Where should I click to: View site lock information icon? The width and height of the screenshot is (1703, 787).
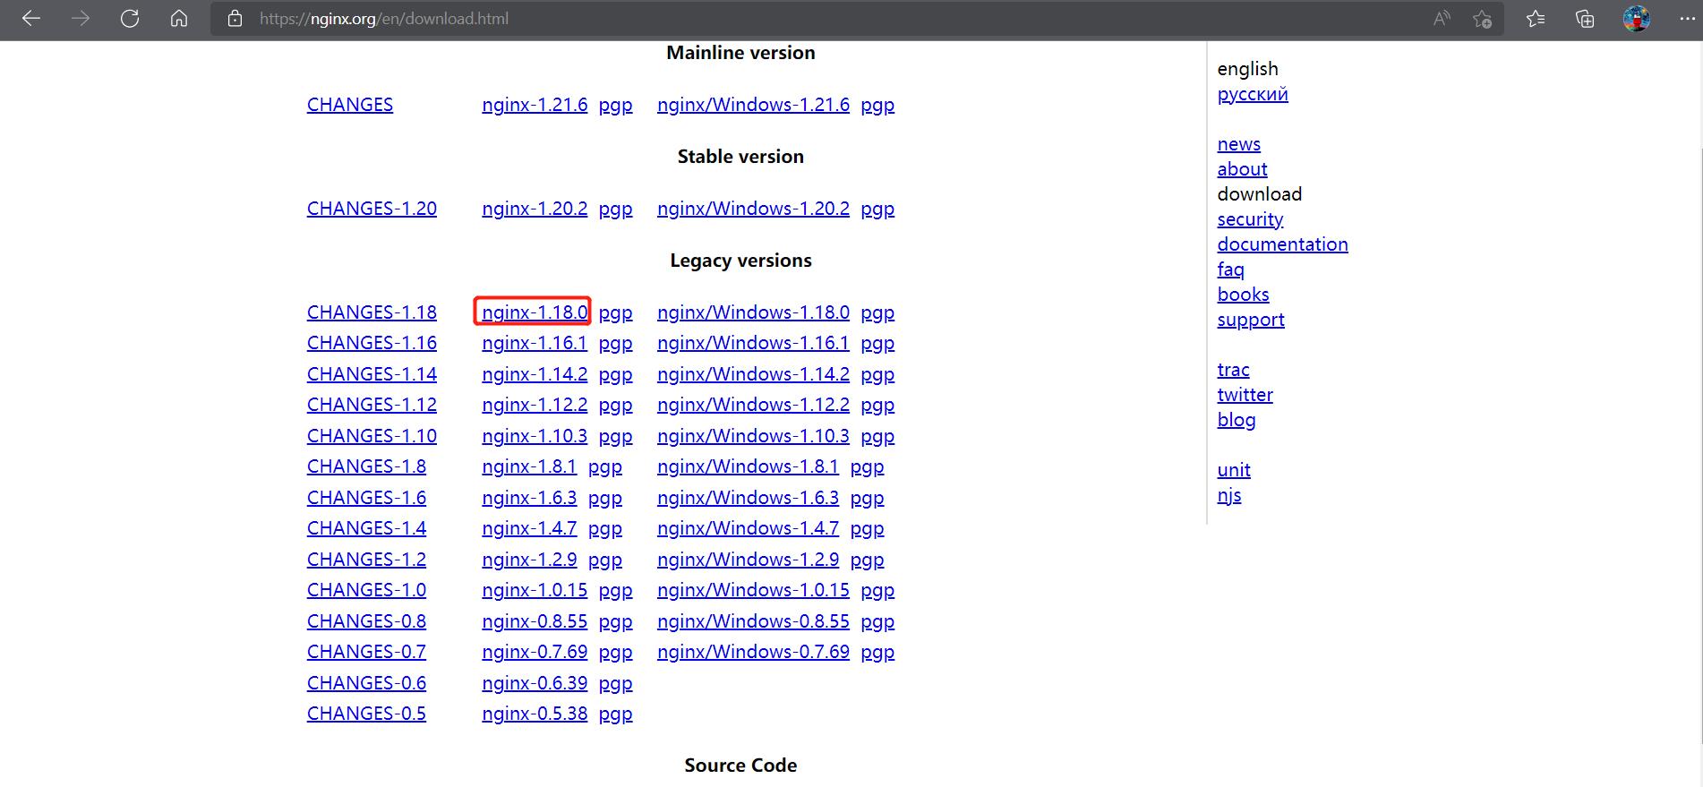tap(235, 18)
